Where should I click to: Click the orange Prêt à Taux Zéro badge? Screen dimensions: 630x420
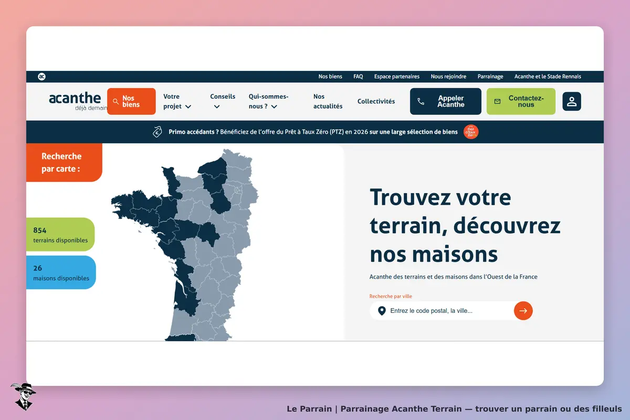click(471, 132)
